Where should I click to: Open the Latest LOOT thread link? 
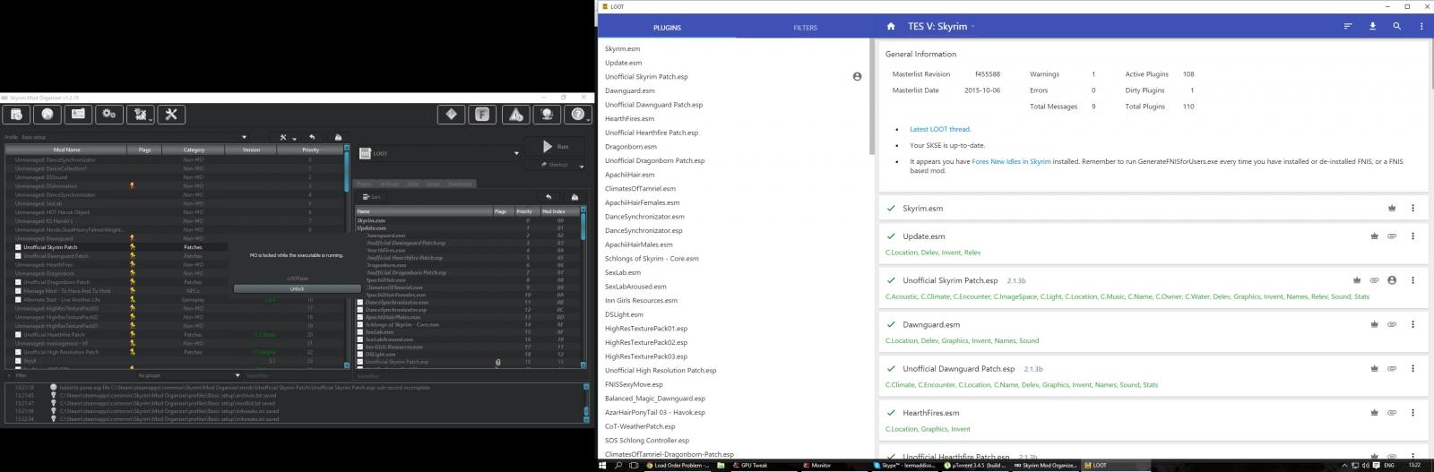click(939, 129)
